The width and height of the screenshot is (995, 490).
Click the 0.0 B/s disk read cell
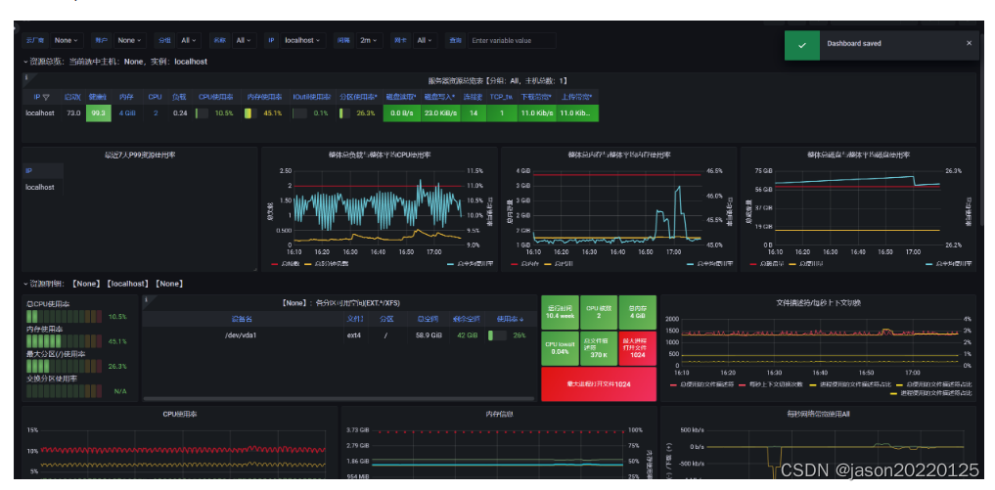point(401,113)
